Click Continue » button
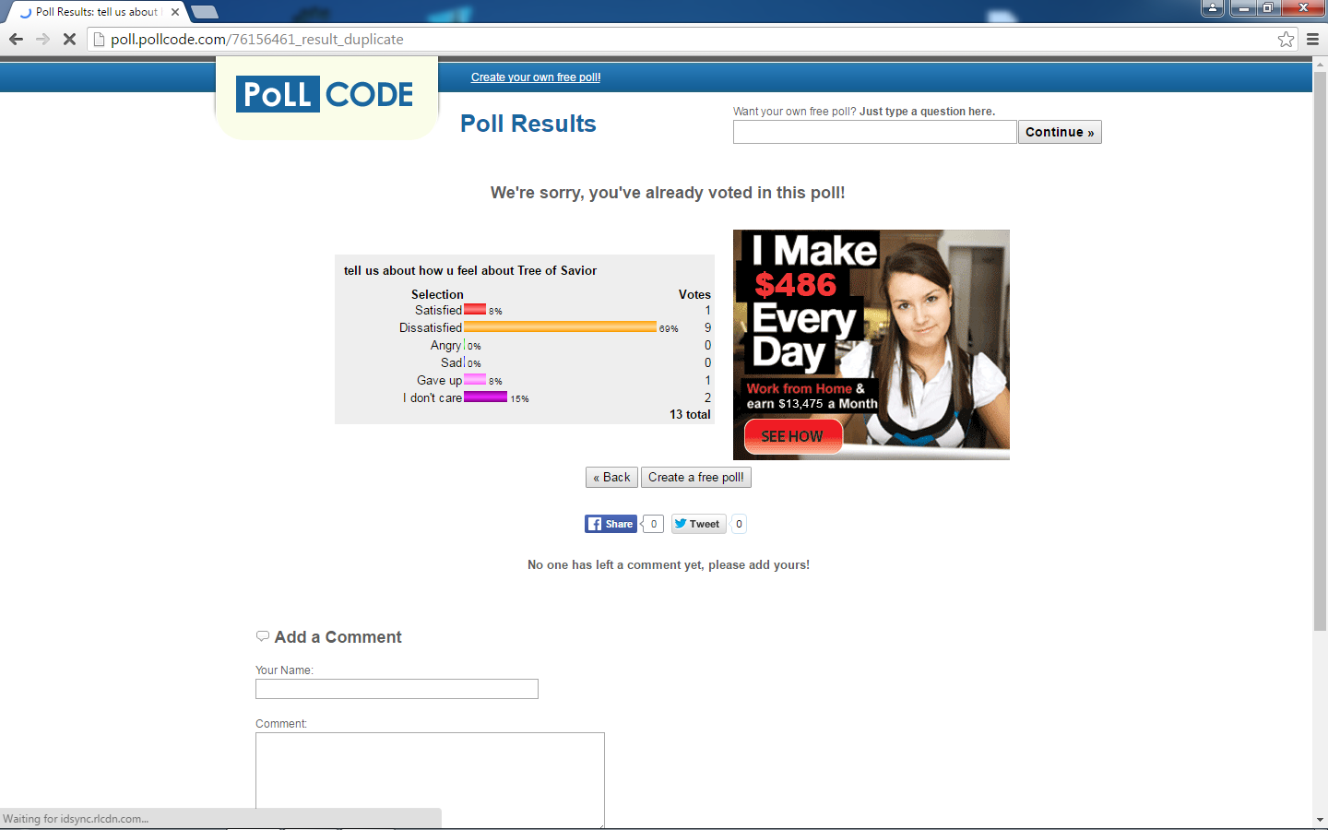Image resolution: width=1328 pixels, height=830 pixels. coord(1059,132)
